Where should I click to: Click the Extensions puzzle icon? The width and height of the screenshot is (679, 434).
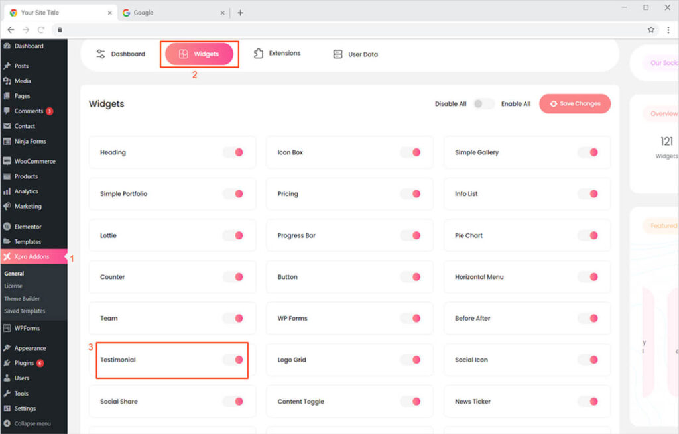coord(259,54)
